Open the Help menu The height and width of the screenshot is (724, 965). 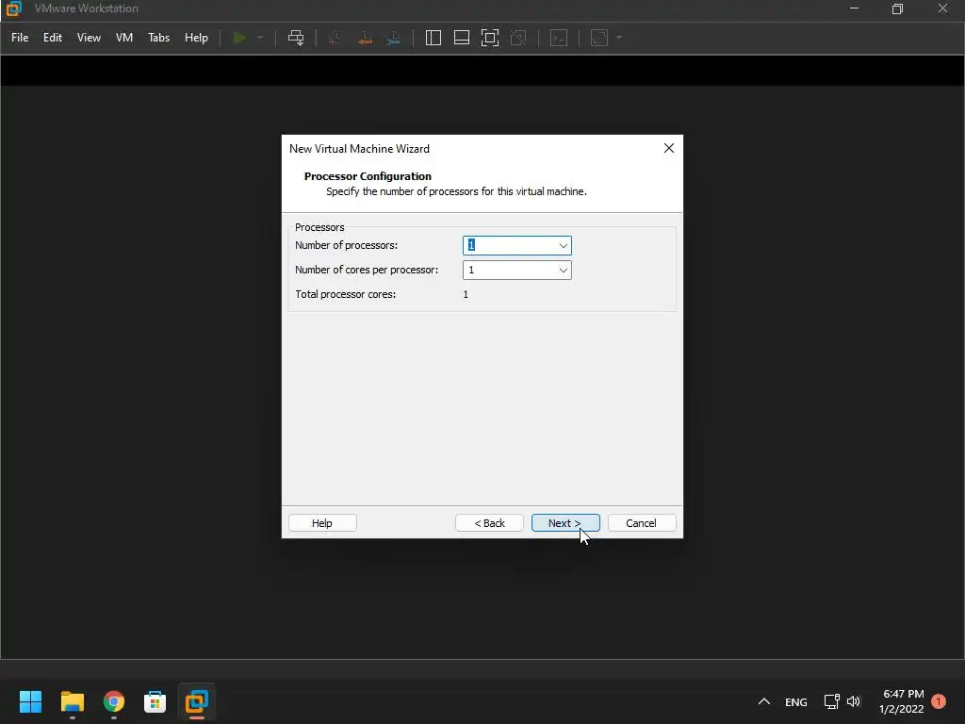pos(196,38)
